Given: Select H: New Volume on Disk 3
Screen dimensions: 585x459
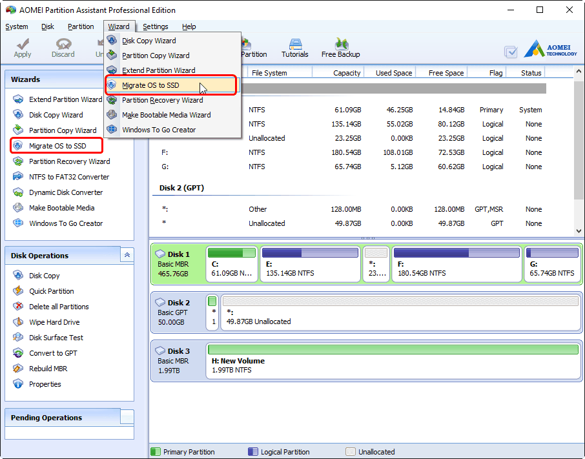Looking at the screenshot, I should coord(393,361).
